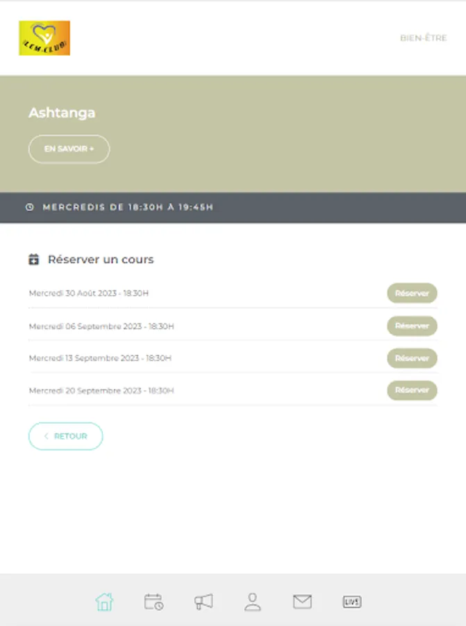Open the LIVE streaming icon
The image size is (466, 626).
pyautogui.click(x=352, y=602)
